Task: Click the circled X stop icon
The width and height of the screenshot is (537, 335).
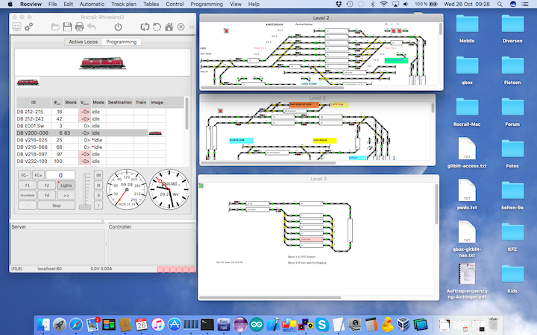Action: pos(180,27)
